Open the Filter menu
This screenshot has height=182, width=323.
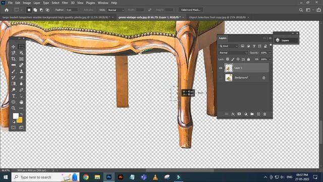pyautogui.click(x=65, y=3)
